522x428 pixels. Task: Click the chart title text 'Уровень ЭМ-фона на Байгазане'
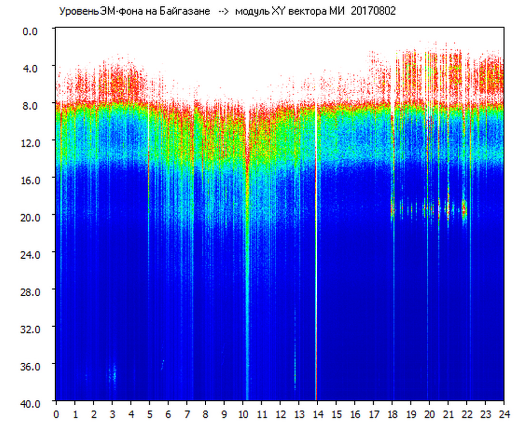(x=134, y=11)
